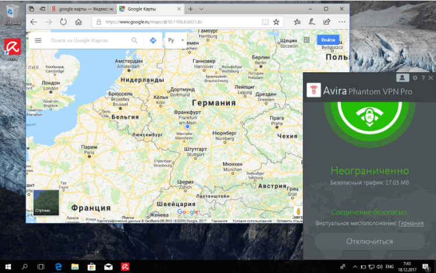This screenshot has width=436, height=273.
Task: Toggle reading view in the address bar
Action: (x=265, y=22)
